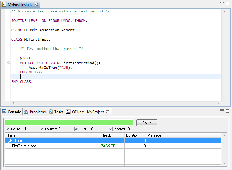Screen dimensions: 232x170
Task: Click the 'Test method that passes' comment
Action: (x=51, y=49)
